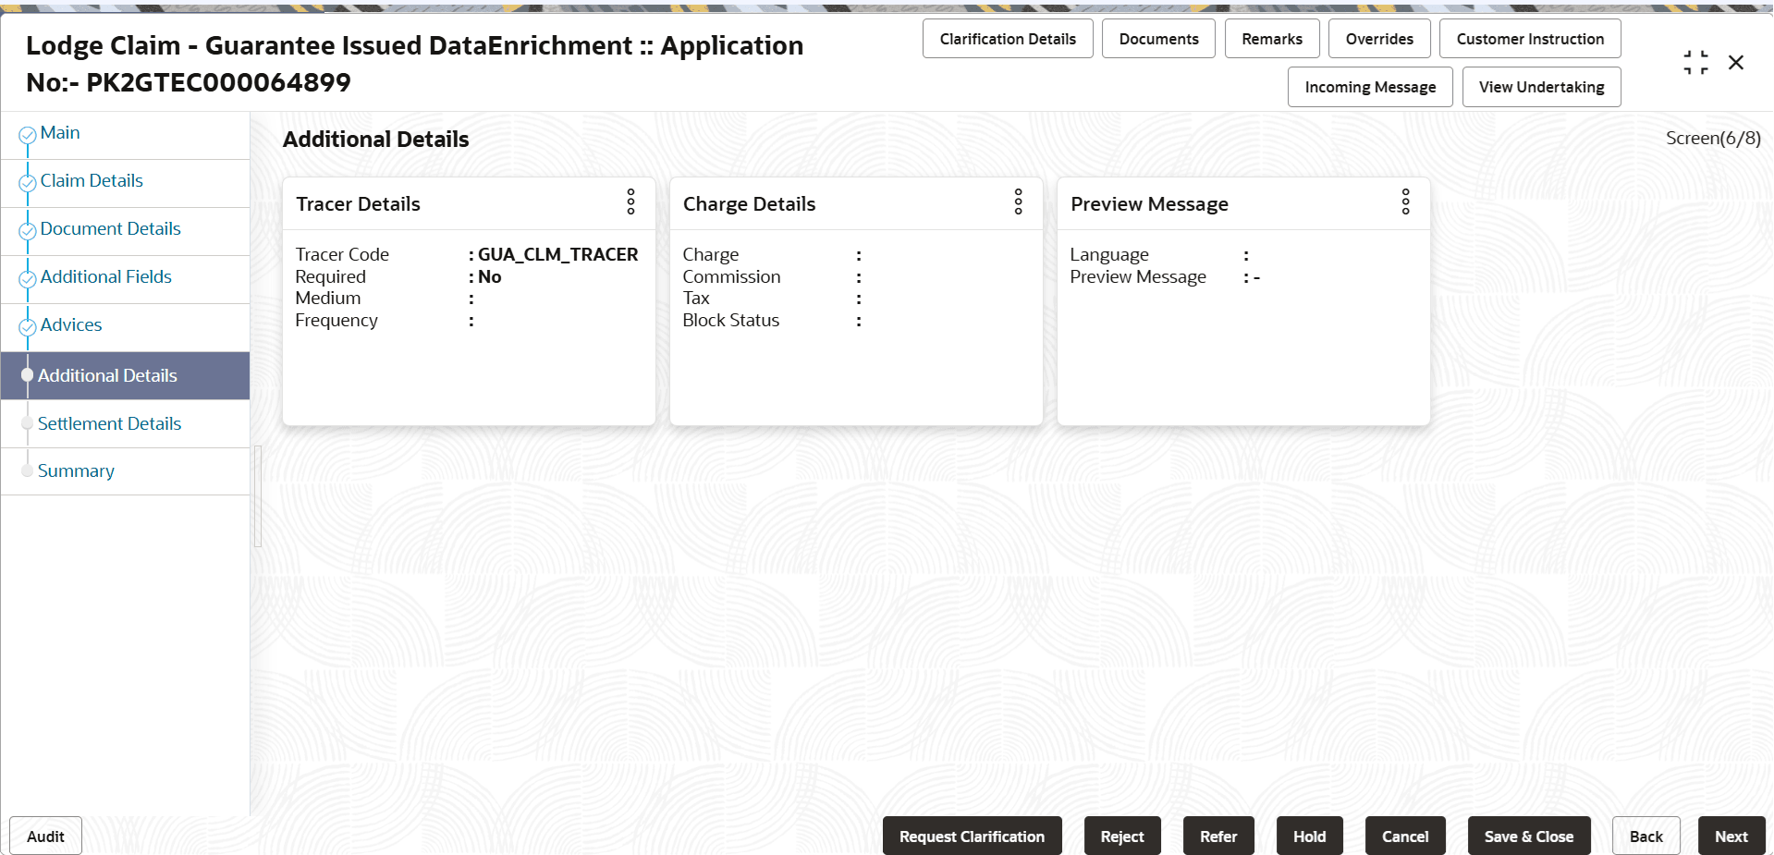Open Preview Message kebab menu
This screenshot has height=855, width=1774.
[x=1406, y=202]
